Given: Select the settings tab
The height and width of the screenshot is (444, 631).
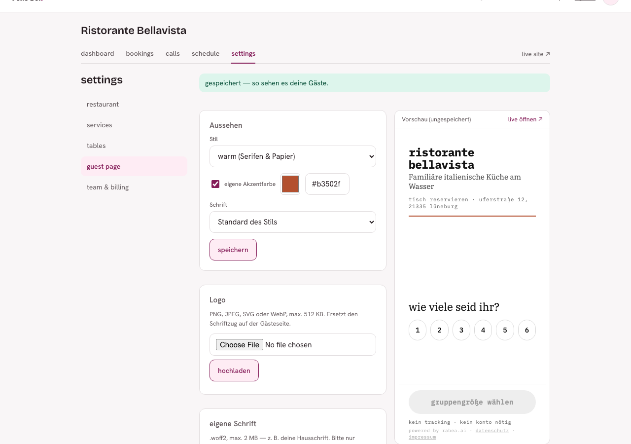Looking at the screenshot, I should pyautogui.click(x=244, y=53).
